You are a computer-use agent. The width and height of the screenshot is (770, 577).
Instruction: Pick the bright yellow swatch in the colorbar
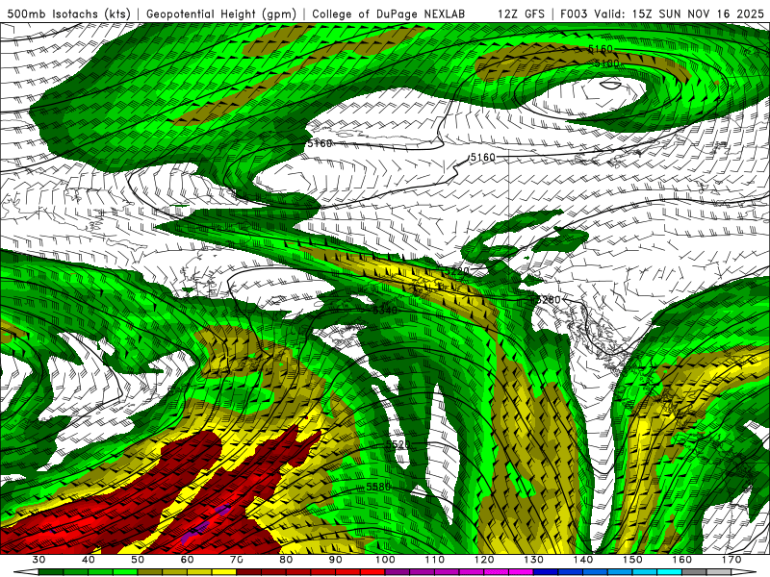pos(224,572)
